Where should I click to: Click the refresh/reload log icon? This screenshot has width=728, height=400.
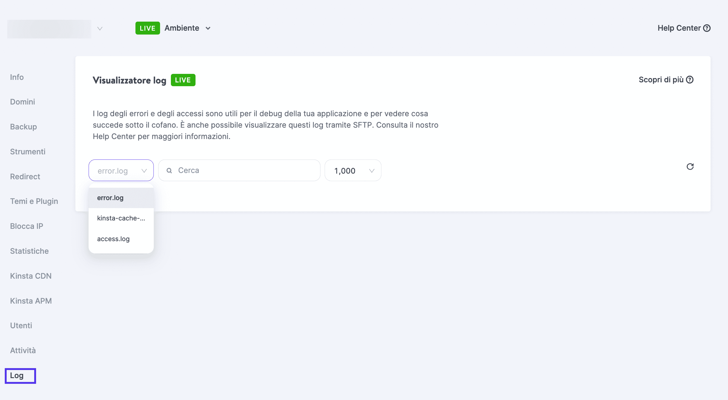point(690,166)
